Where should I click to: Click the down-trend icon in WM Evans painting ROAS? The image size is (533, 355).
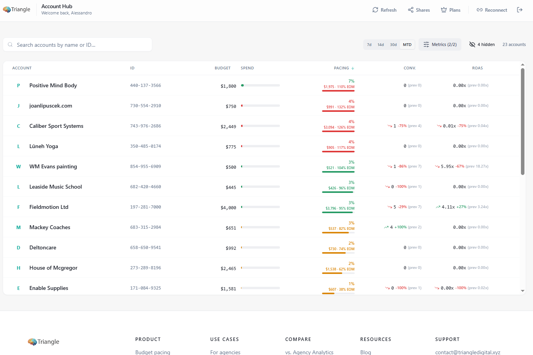(437, 166)
